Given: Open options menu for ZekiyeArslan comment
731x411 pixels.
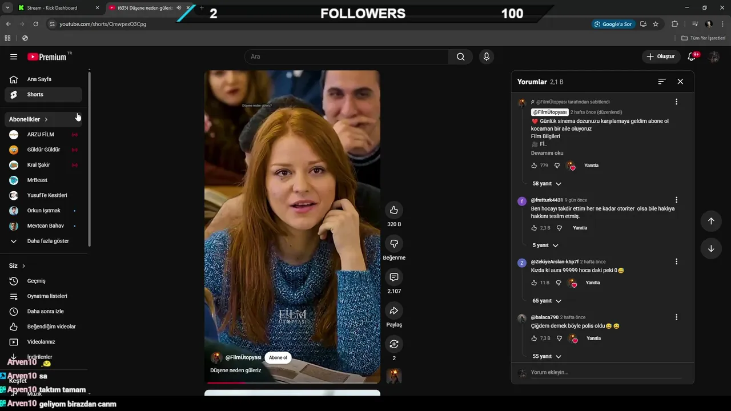Looking at the screenshot, I should [x=677, y=261].
